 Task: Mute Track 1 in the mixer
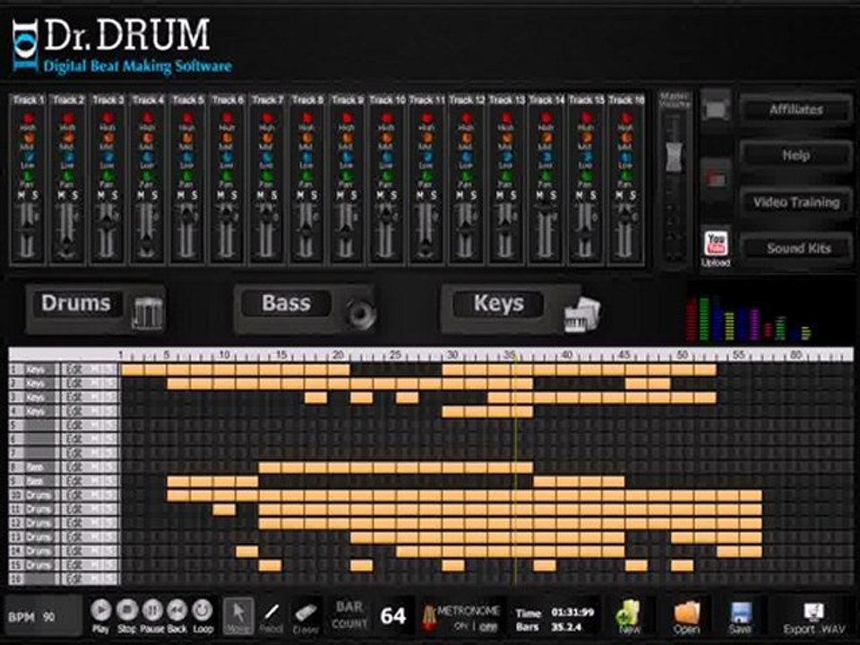21,195
